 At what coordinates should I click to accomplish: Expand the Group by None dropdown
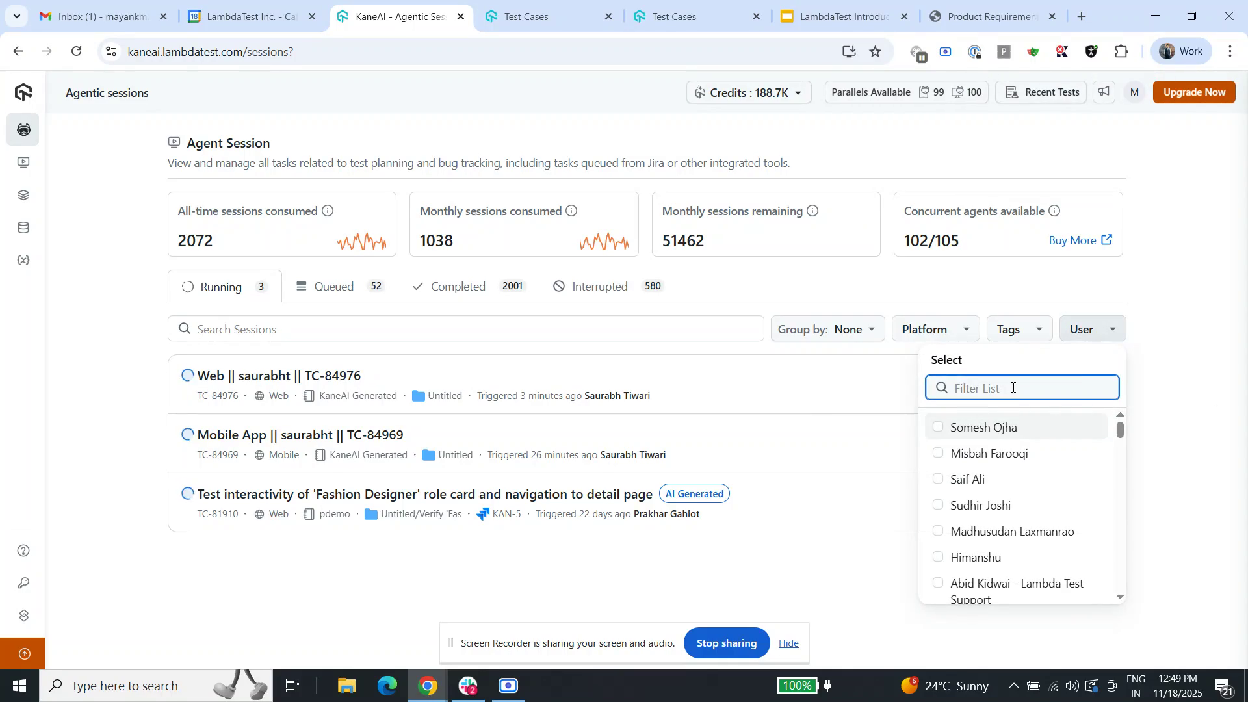point(827,330)
